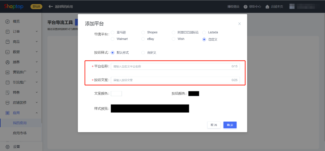Click the 确定 confirm button
Image resolution: width=325 pixels, height=151 pixels.
(230, 125)
